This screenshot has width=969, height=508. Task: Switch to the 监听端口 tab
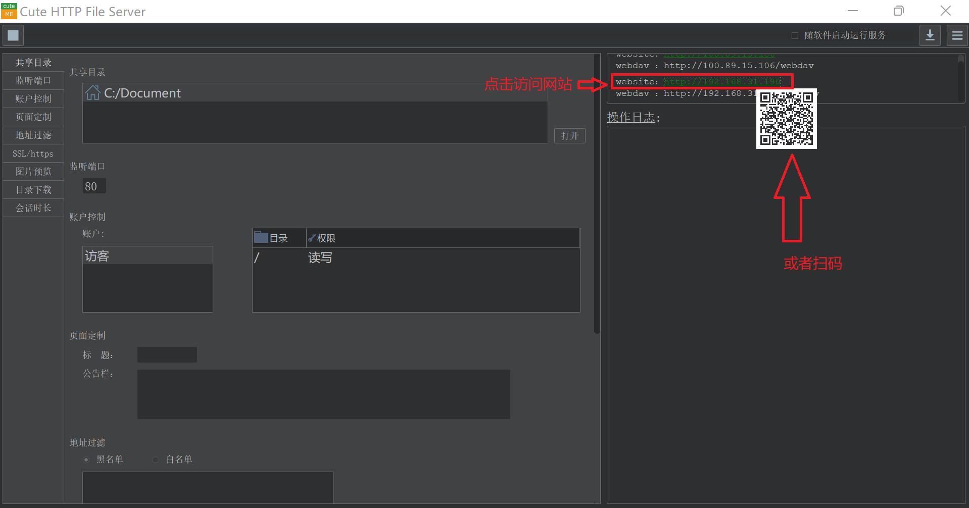click(x=33, y=81)
